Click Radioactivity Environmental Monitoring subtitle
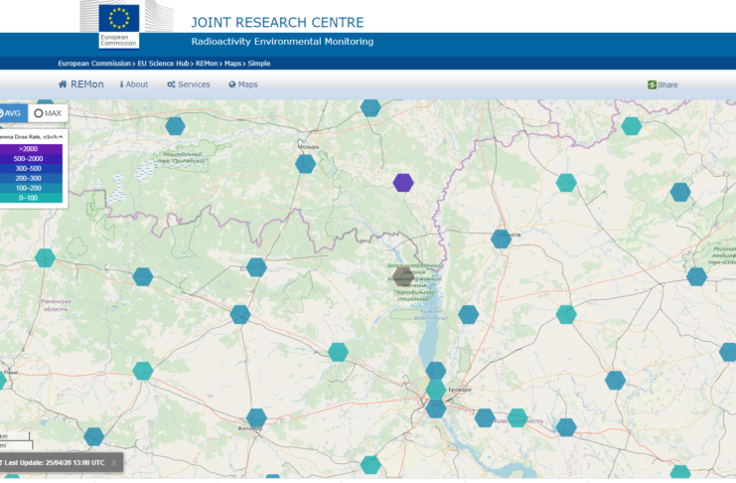 tap(282, 42)
